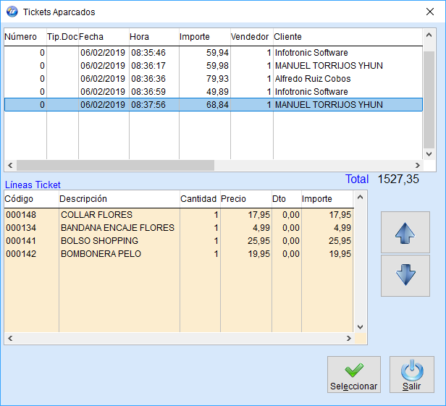The width and height of the screenshot is (446, 406).
Task: Click product code 000134
Action: [x=21, y=228]
